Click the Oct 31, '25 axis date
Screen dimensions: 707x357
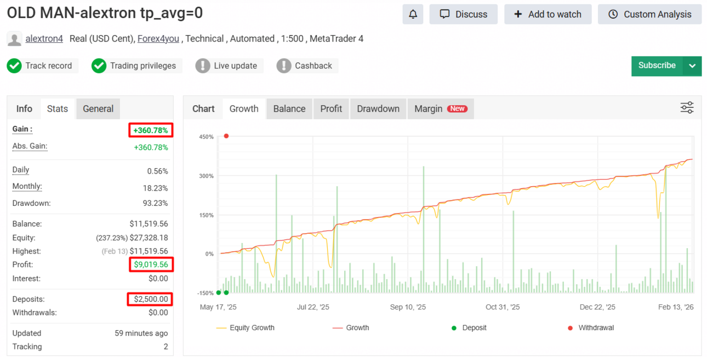pyautogui.click(x=503, y=307)
